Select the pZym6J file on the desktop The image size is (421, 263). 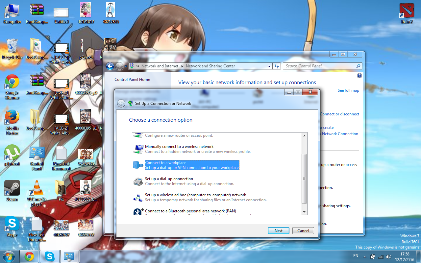[x=86, y=49]
